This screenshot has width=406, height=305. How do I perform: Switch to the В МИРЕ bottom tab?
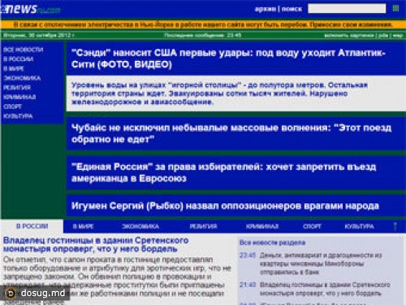click(x=84, y=226)
